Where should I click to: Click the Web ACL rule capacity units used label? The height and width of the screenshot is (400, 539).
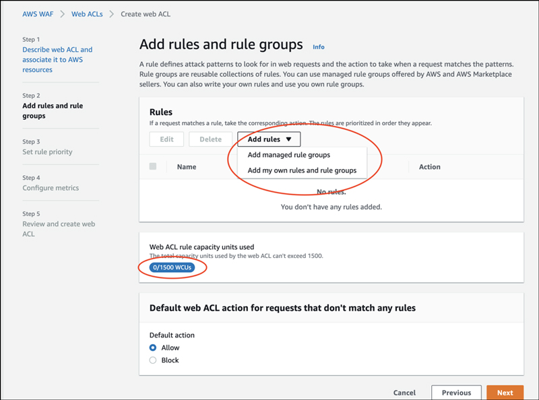click(201, 246)
